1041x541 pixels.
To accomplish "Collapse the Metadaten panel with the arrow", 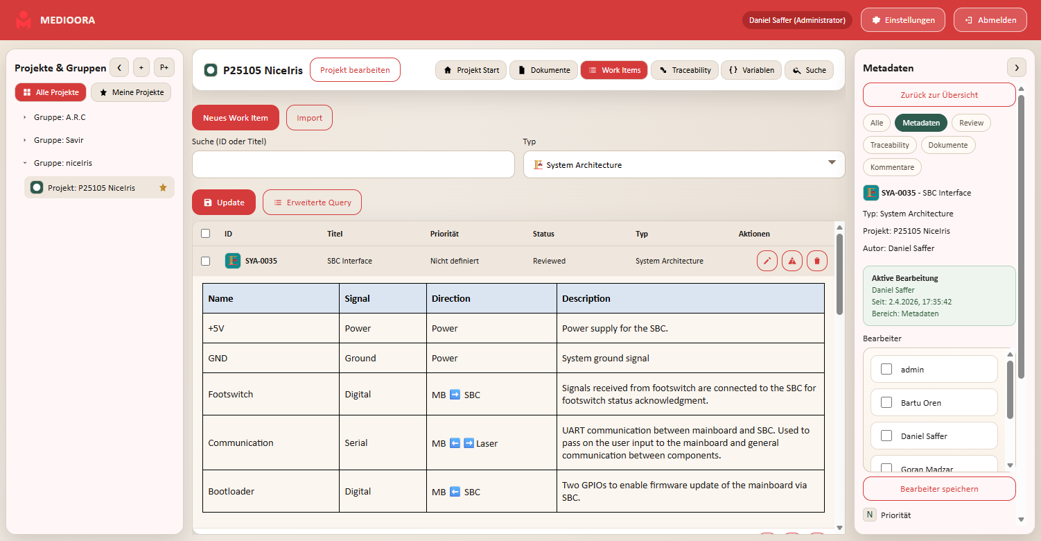I will [x=1016, y=67].
